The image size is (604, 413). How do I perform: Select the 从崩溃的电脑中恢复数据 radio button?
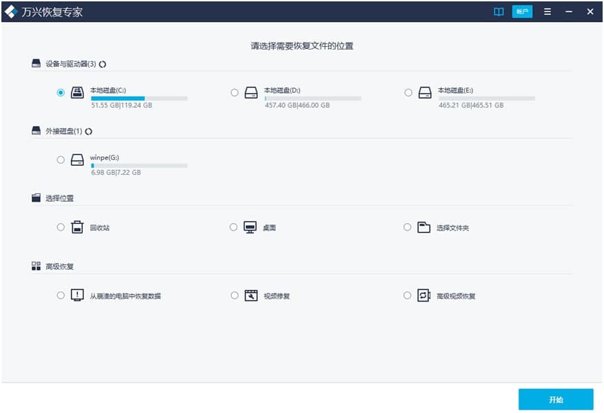(61, 295)
